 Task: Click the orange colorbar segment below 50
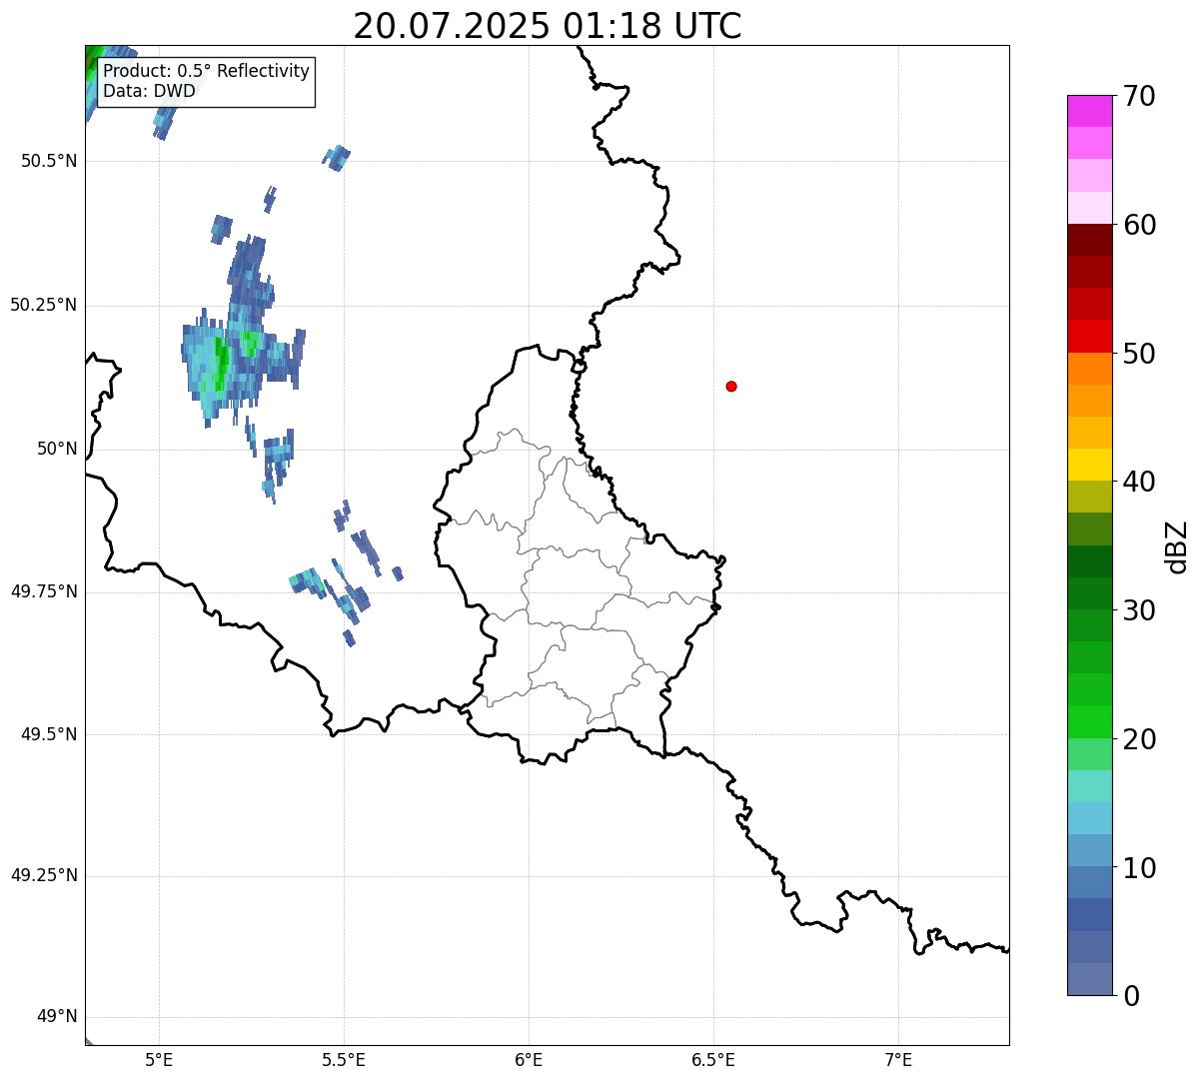click(1089, 369)
